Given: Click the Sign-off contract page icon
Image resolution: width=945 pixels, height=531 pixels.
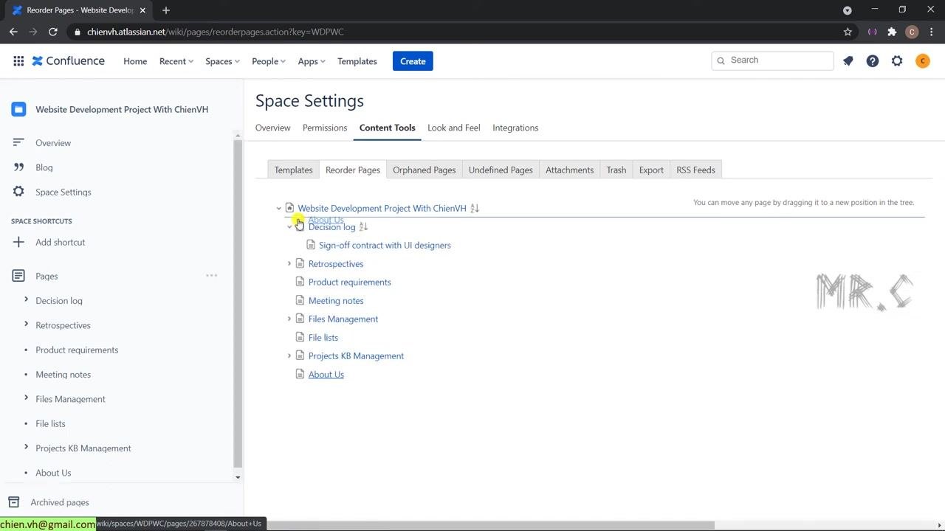Looking at the screenshot, I should tap(311, 245).
